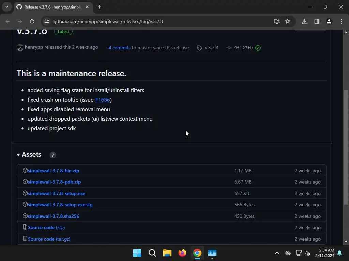Open Chrome profile icon
This screenshot has width=349, height=261.
[329, 21]
